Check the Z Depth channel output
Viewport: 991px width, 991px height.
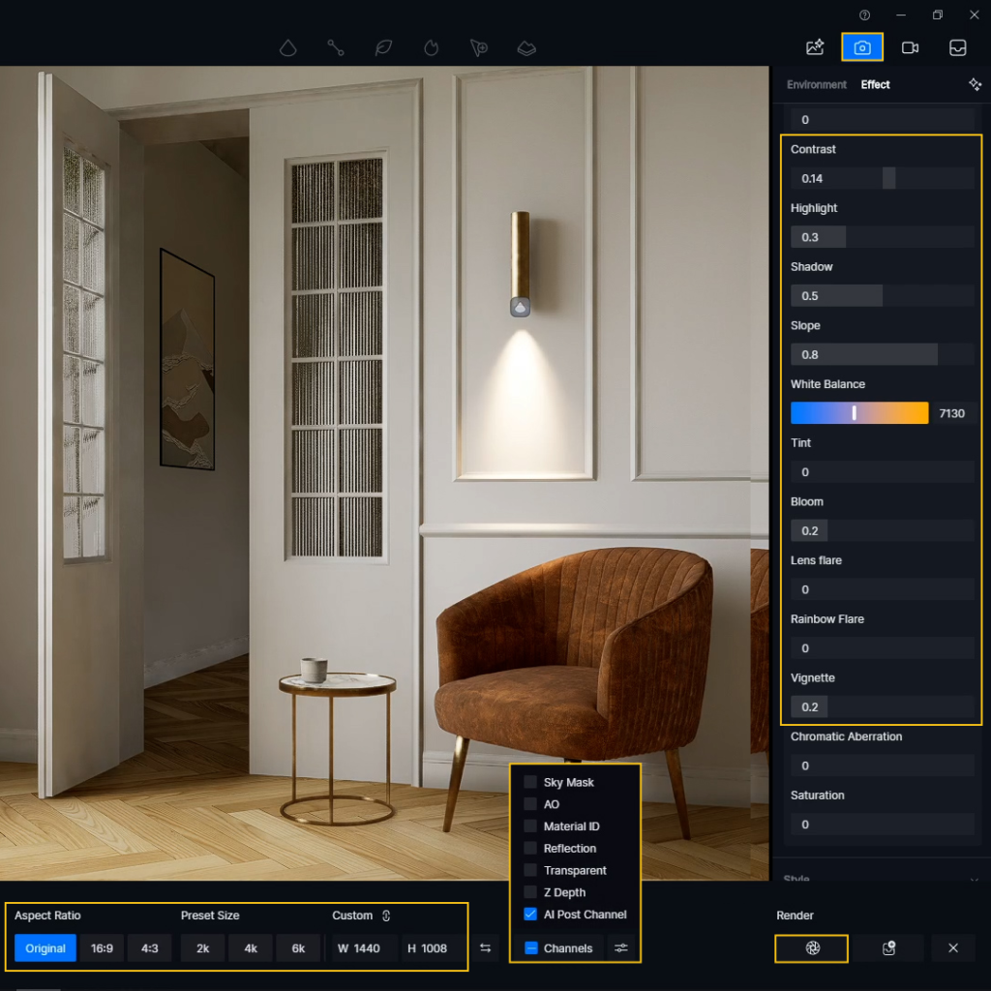pyautogui.click(x=529, y=892)
